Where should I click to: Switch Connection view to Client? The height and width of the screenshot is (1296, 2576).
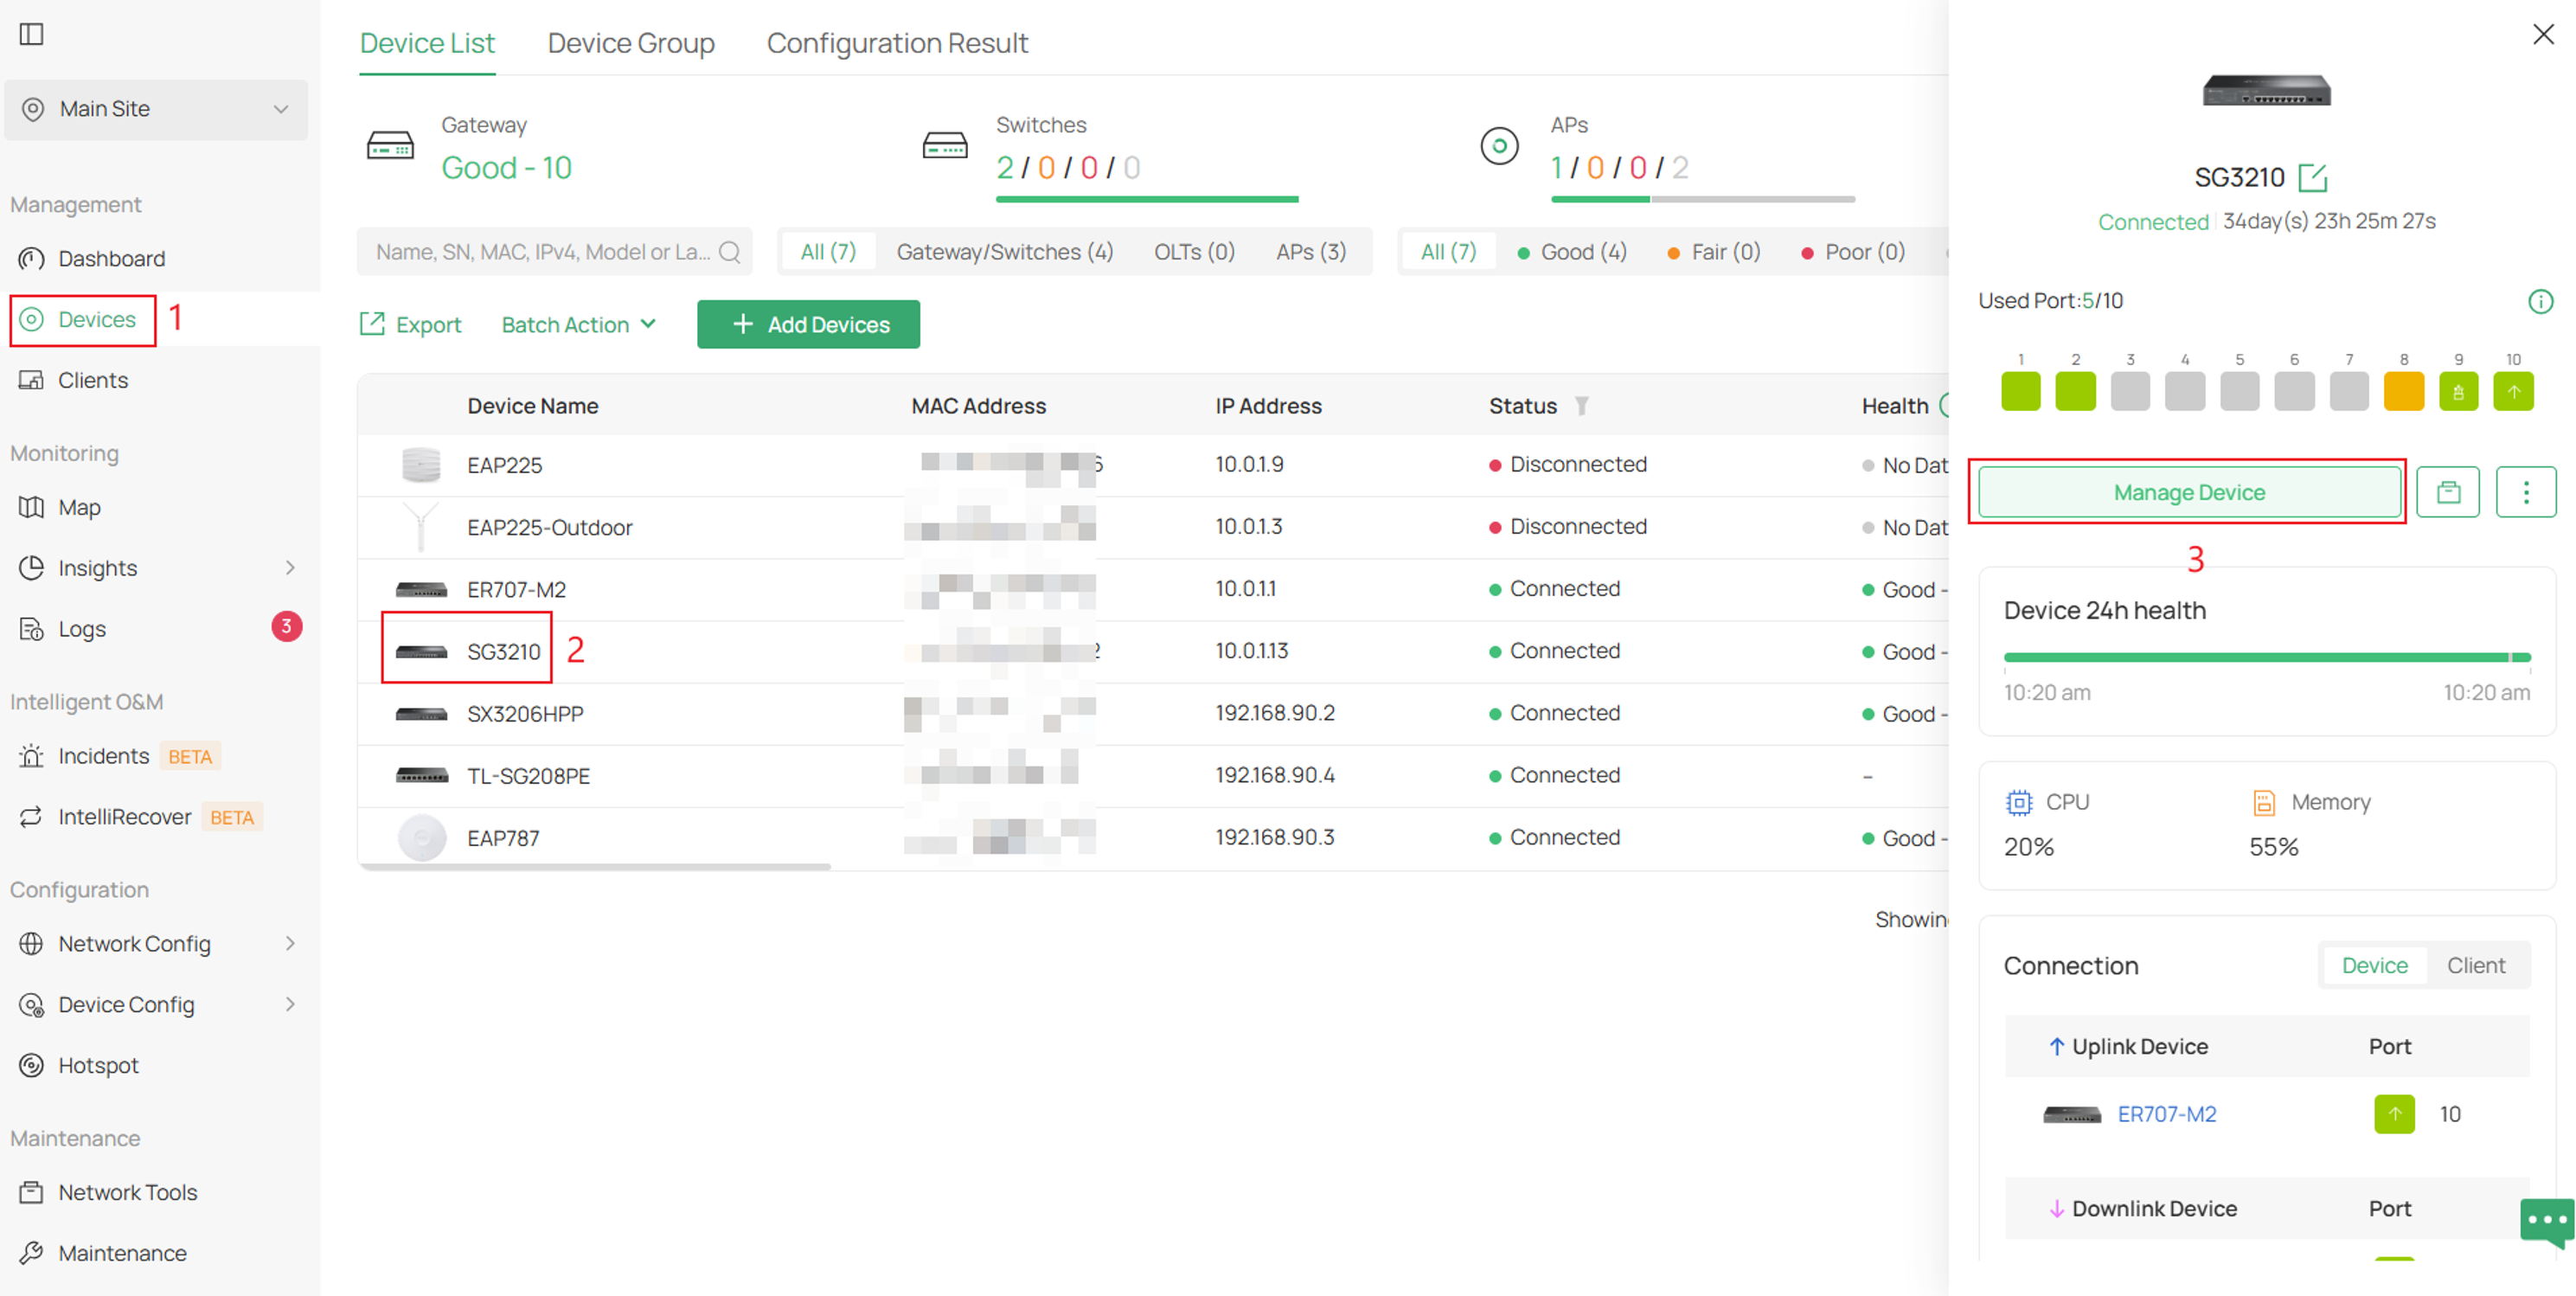2475,966
